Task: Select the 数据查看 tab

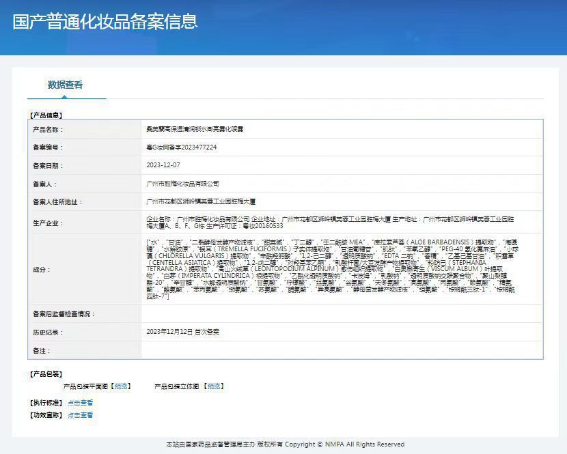Action: pos(66,85)
